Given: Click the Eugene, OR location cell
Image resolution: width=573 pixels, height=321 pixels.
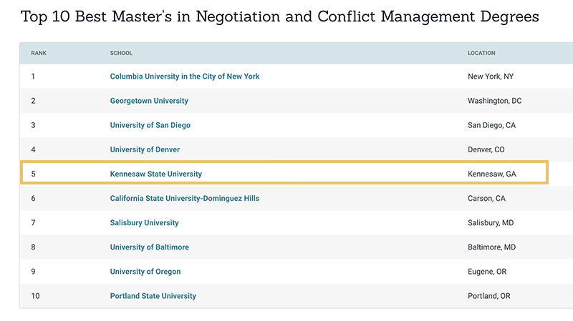Looking at the screenshot, I should click(x=487, y=272).
